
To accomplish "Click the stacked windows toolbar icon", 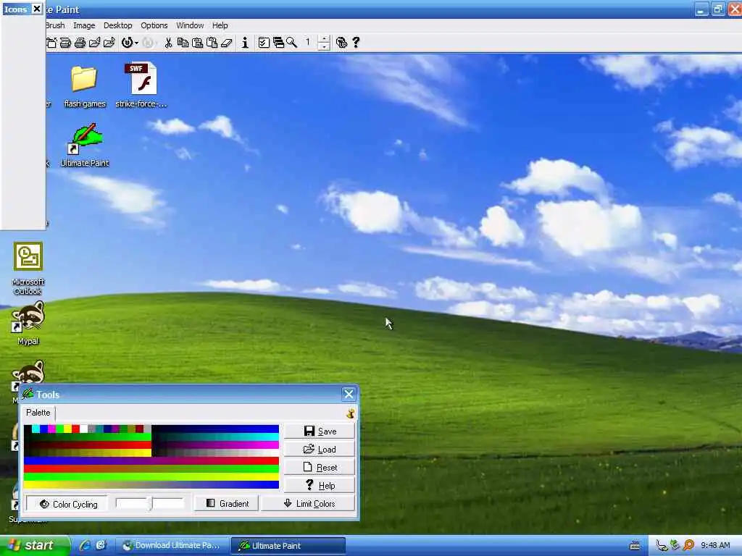I will tap(278, 43).
